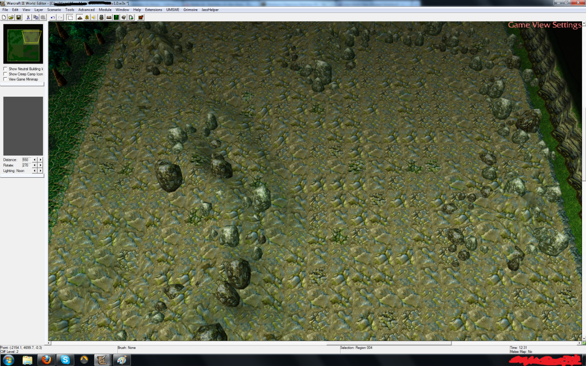
Task: Undo the last action via toolbar arrow
Action: coord(53,17)
